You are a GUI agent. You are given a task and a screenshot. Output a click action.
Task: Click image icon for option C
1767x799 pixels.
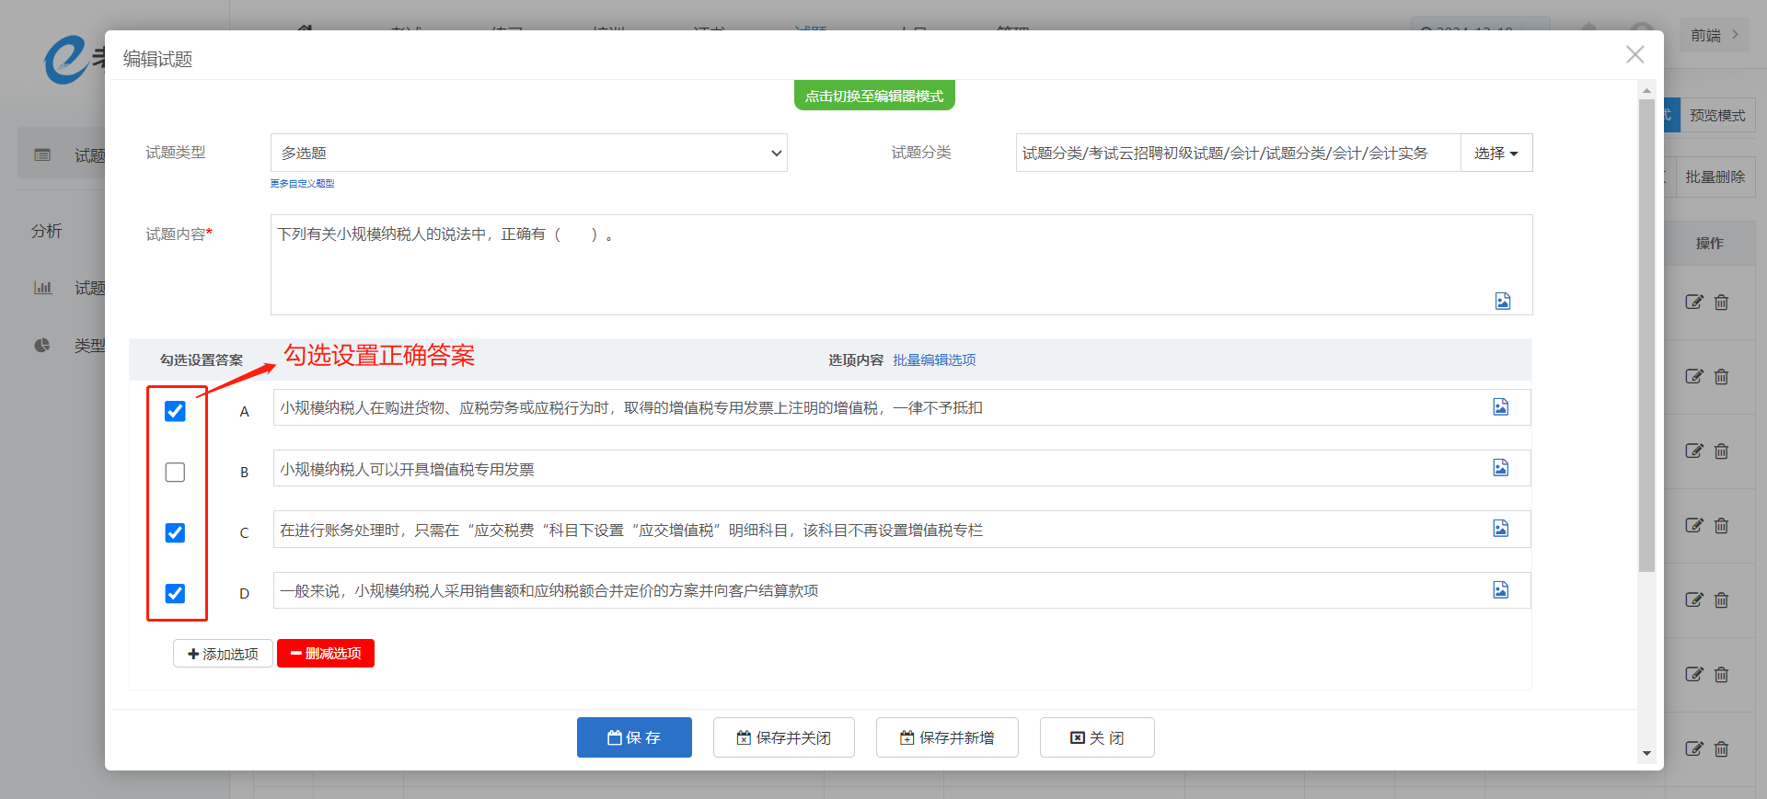tap(1500, 529)
